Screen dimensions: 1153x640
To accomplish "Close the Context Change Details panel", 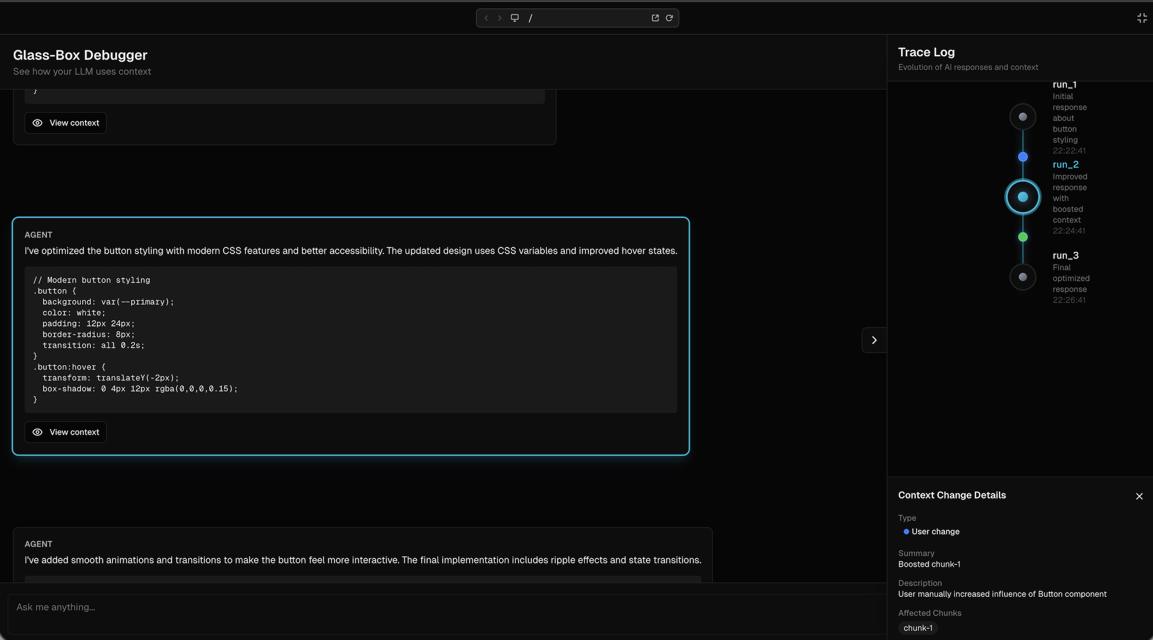I will (x=1139, y=496).
